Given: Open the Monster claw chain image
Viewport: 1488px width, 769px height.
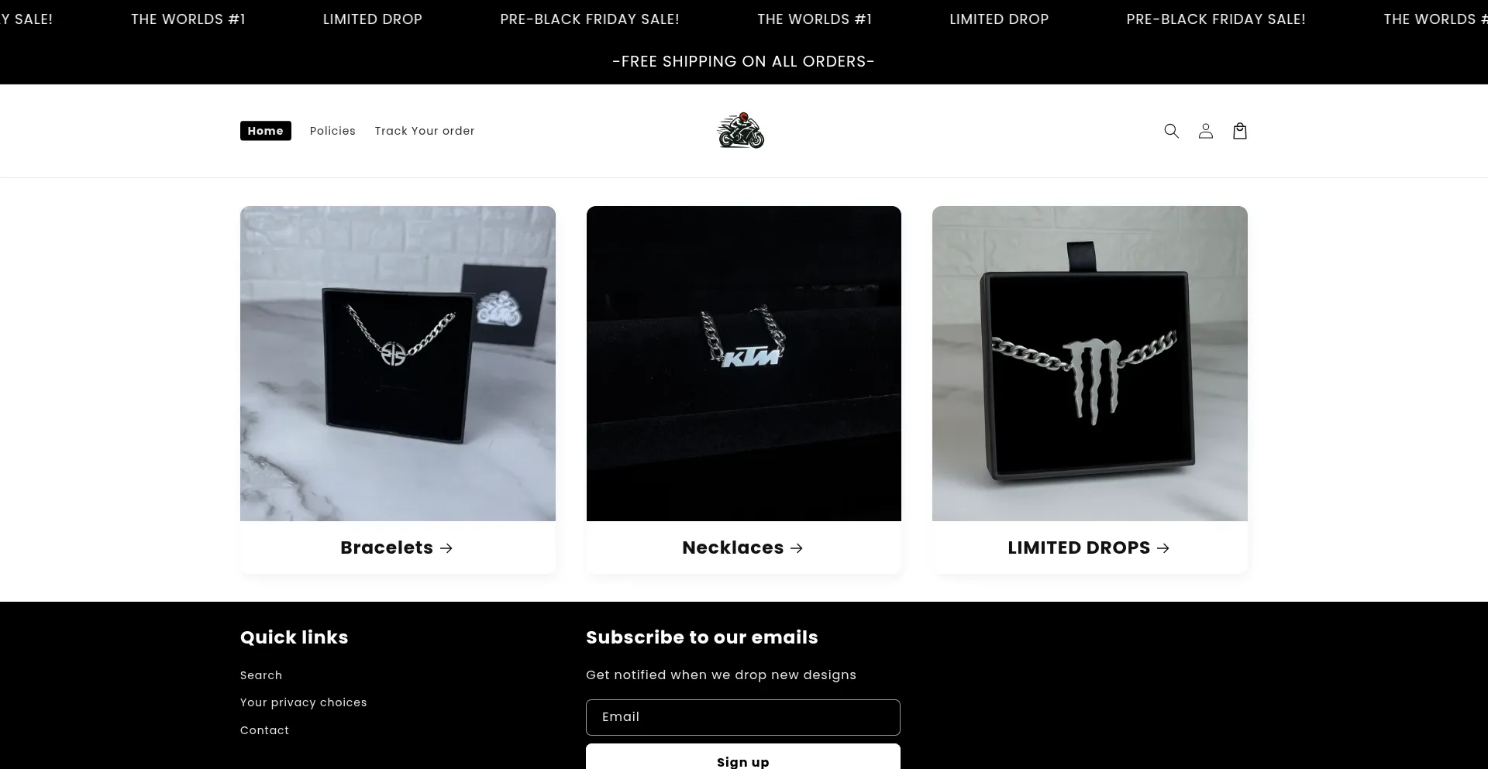Looking at the screenshot, I should pos(1090,363).
